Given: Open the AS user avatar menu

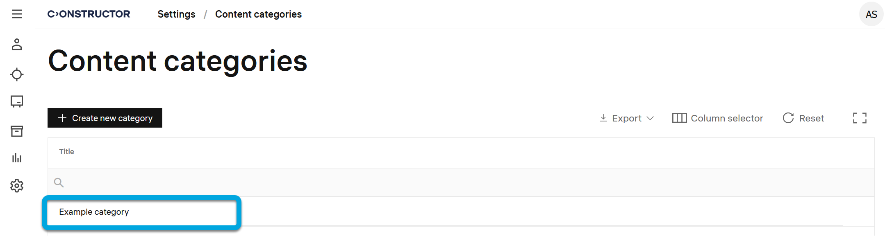Looking at the screenshot, I should point(871,14).
